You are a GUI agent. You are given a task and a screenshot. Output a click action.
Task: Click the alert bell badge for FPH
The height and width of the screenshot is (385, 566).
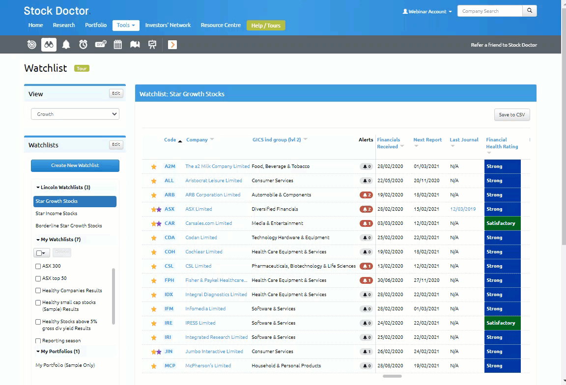[x=366, y=280]
